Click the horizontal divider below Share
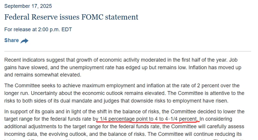Screen dimensions: 258x140 128,51
